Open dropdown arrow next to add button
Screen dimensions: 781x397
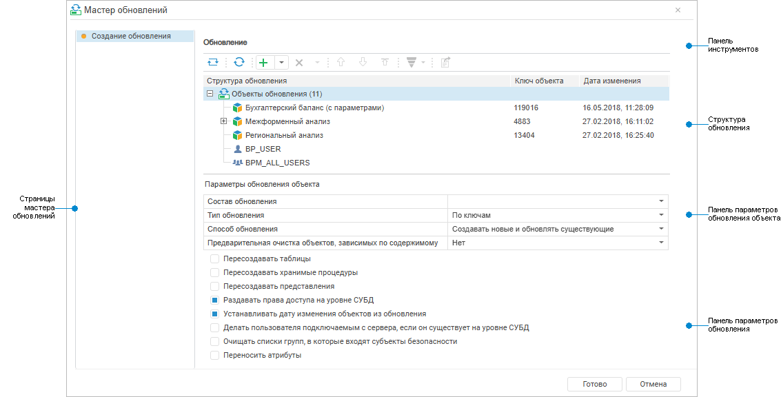point(282,62)
